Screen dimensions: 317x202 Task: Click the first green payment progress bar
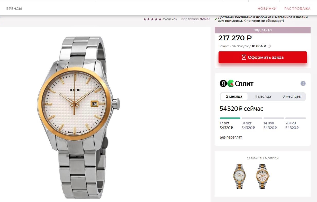pos(230,118)
